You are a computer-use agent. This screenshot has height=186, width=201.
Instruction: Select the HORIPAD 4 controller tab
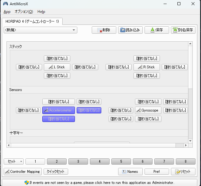tap(32, 21)
